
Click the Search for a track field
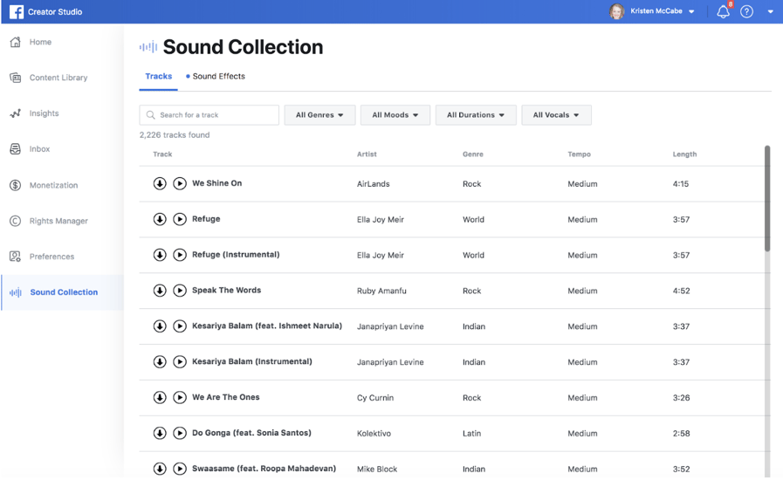(209, 115)
